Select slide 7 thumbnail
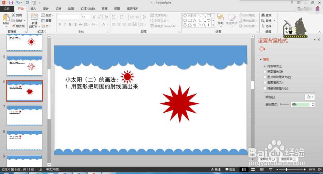 (24, 116)
